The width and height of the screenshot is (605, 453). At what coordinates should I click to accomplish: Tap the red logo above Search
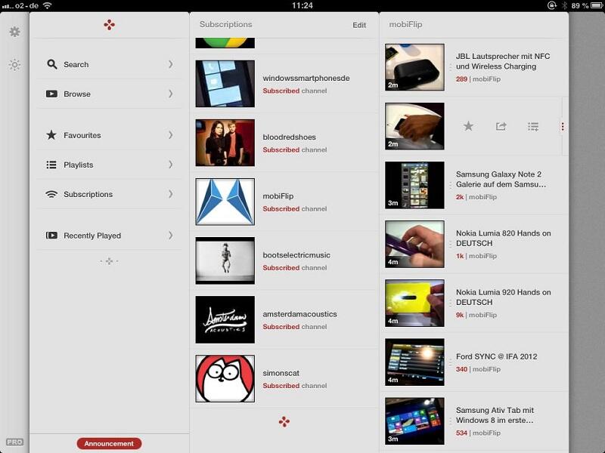pos(109,25)
